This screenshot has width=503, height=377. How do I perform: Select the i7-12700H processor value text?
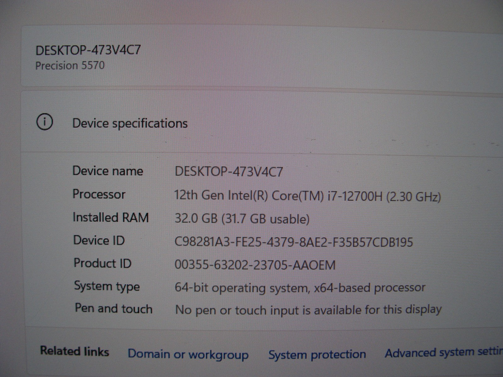pyautogui.click(x=307, y=196)
